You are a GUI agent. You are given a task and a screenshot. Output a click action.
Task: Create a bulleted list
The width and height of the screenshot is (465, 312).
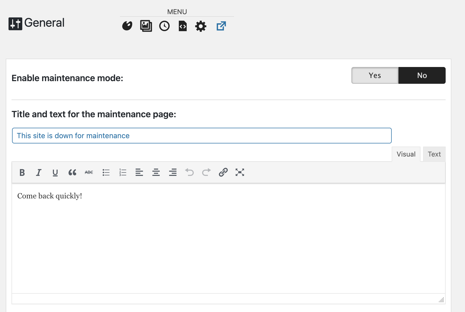point(106,172)
